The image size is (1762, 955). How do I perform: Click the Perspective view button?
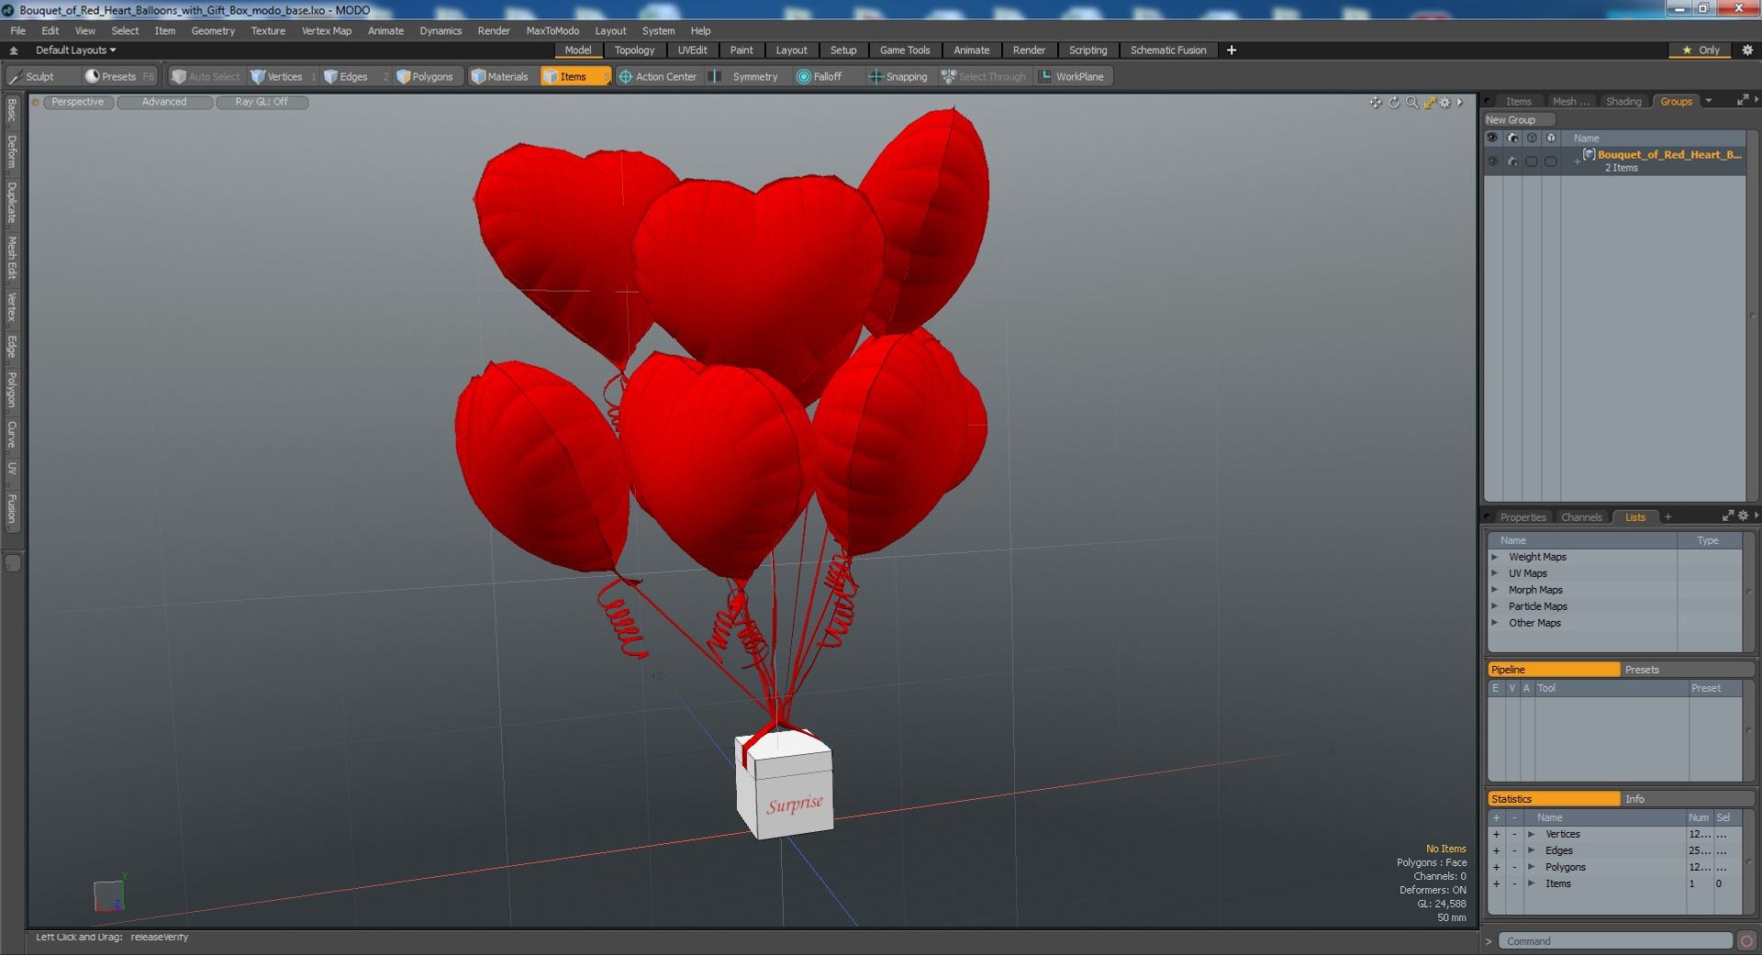click(78, 102)
